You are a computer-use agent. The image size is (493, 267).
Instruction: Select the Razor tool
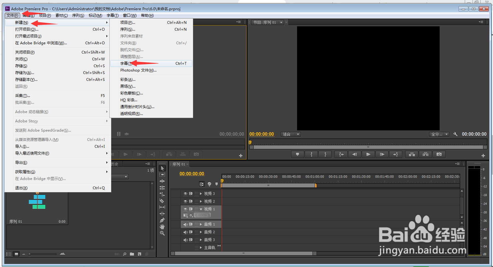162,201
